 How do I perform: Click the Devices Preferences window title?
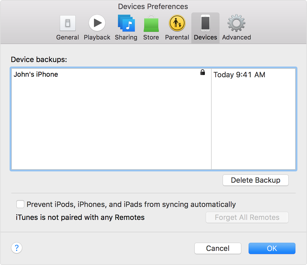coord(153,6)
